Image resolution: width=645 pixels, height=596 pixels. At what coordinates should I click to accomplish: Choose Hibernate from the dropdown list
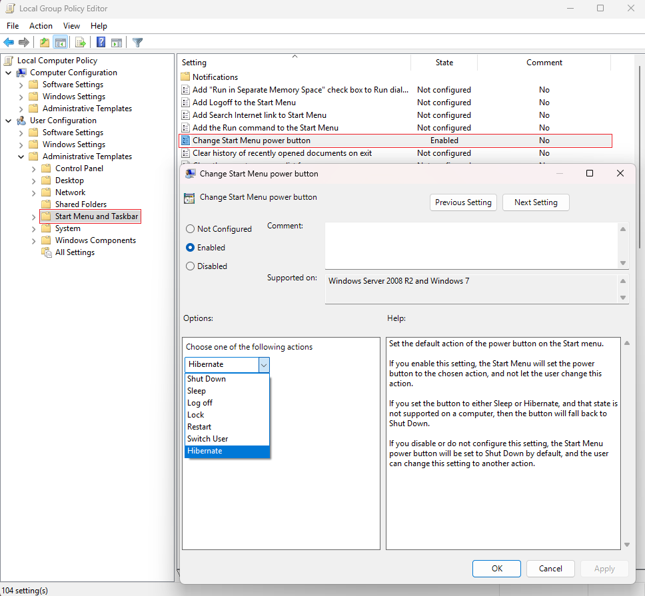[227, 451]
